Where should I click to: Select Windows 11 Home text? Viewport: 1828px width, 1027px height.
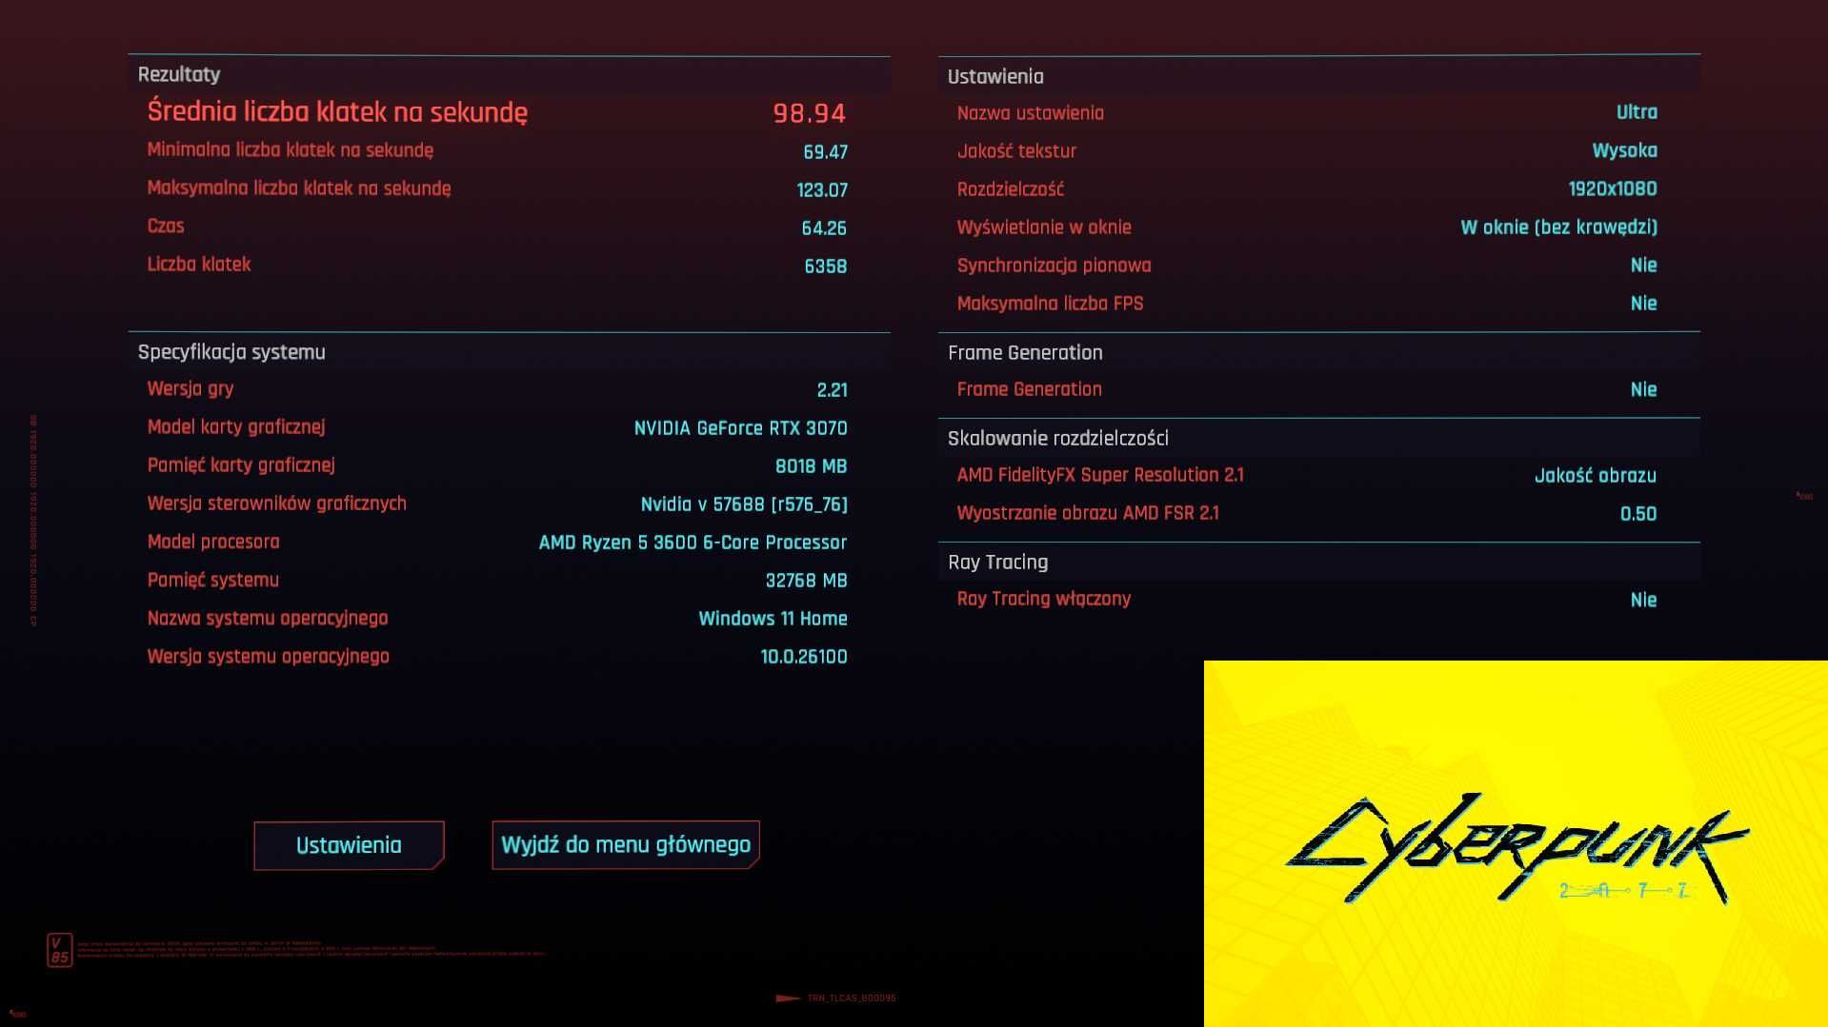coord(773,619)
